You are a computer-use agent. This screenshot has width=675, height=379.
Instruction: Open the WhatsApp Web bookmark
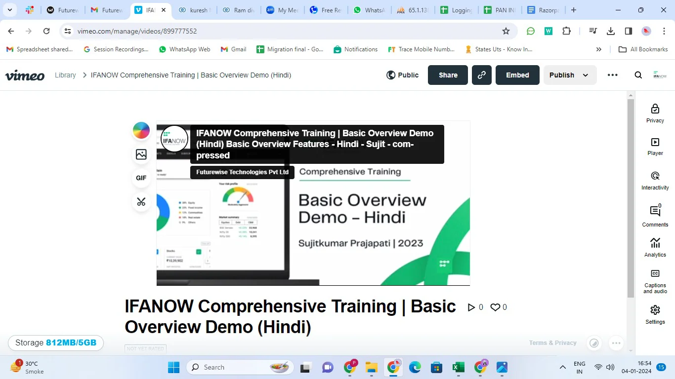coord(184,49)
